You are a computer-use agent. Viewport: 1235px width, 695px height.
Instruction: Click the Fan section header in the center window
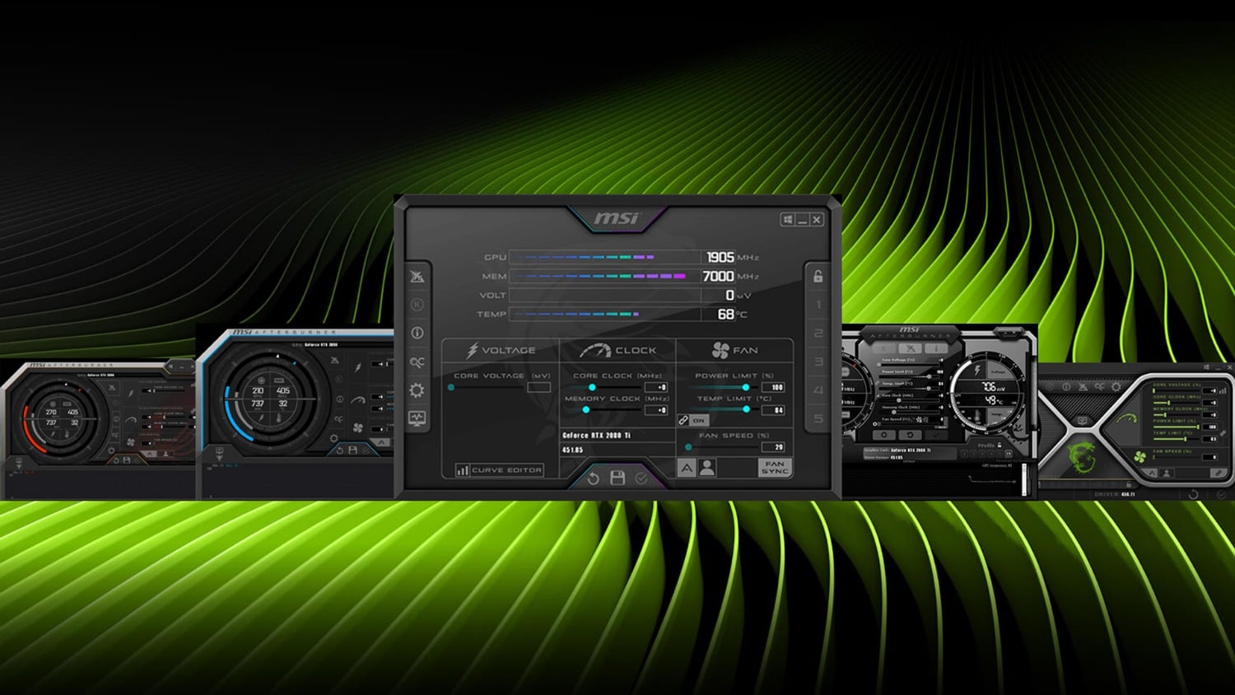[x=734, y=350]
